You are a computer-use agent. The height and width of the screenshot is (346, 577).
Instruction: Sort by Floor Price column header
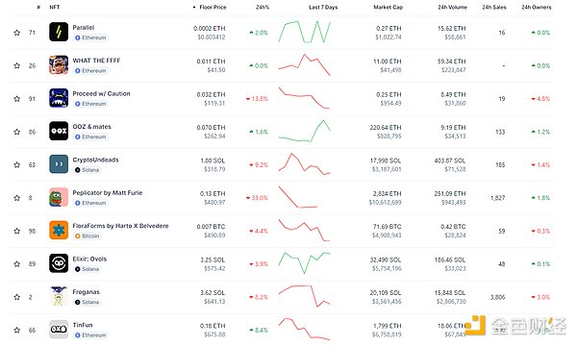pos(213,7)
